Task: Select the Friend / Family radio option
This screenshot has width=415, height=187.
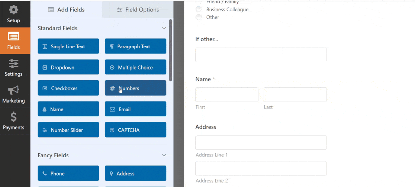Action: (199, 2)
